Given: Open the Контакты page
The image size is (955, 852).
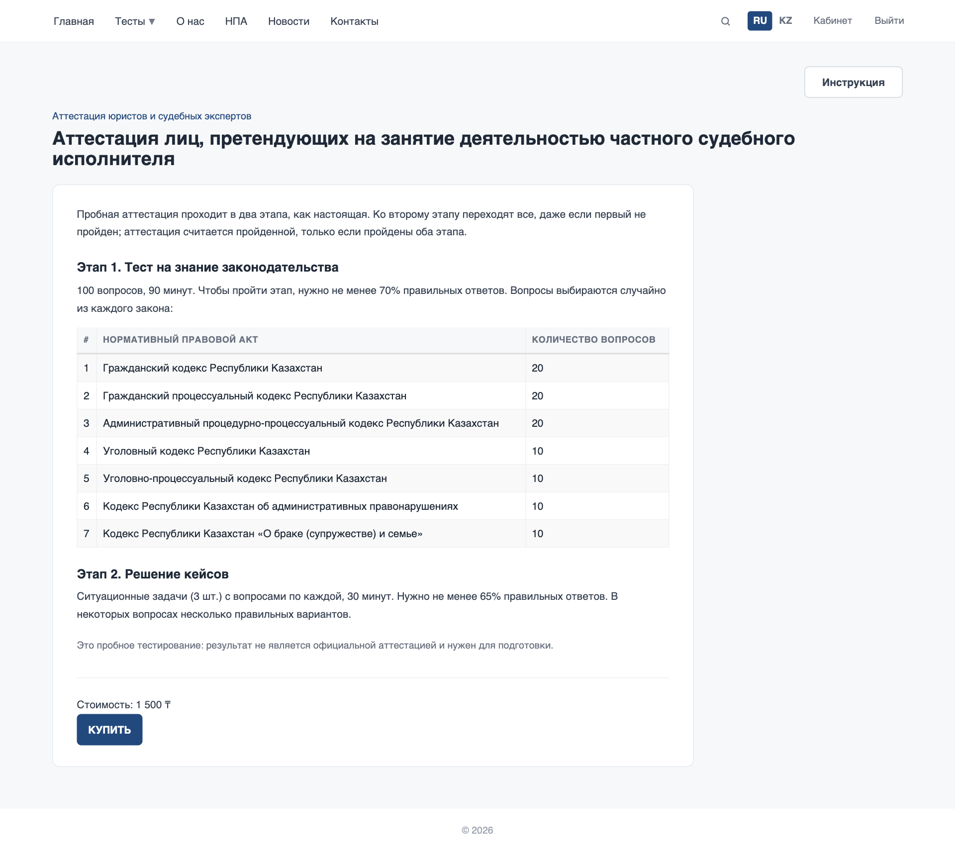Looking at the screenshot, I should point(354,21).
